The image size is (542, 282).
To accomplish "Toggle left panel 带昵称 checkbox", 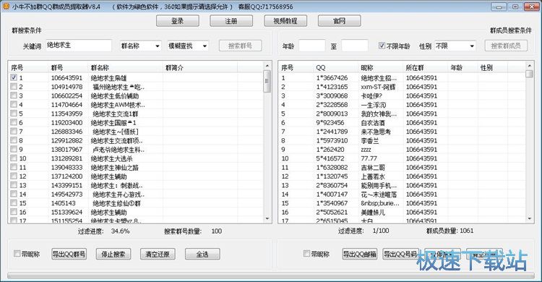I will (x=17, y=254).
